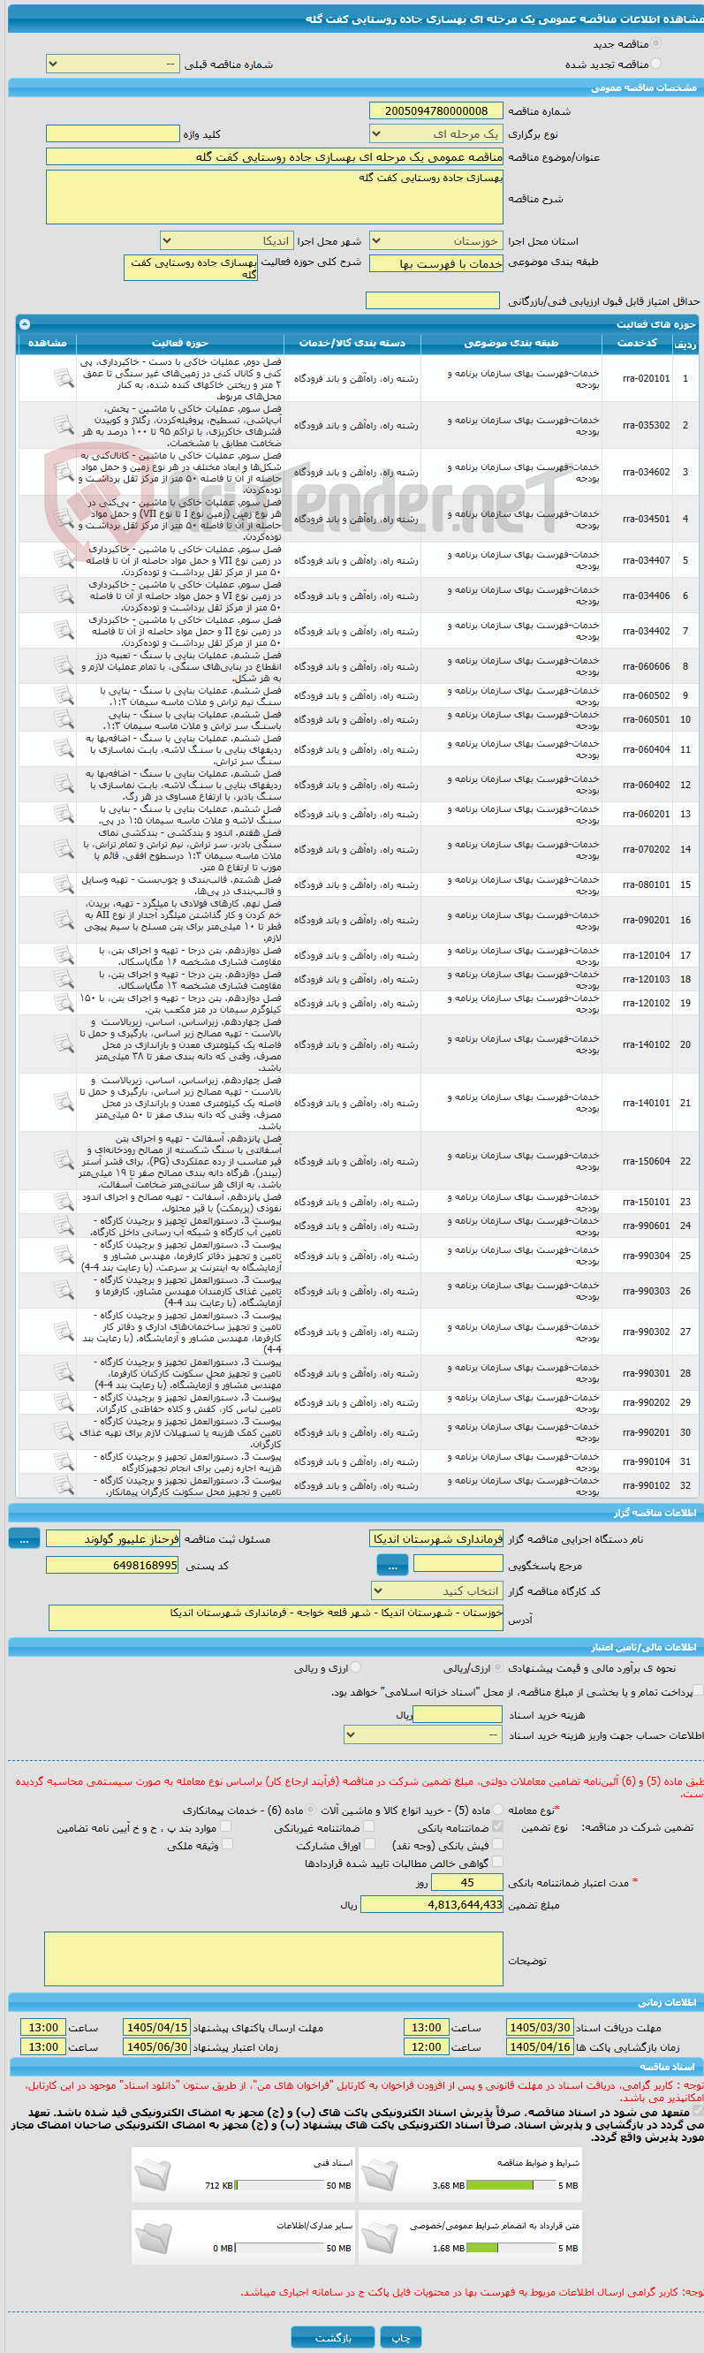Collapse the حوزه های فعالیت section arrow
Viewport: 704px width, 2353px height.
click(25, 324)
